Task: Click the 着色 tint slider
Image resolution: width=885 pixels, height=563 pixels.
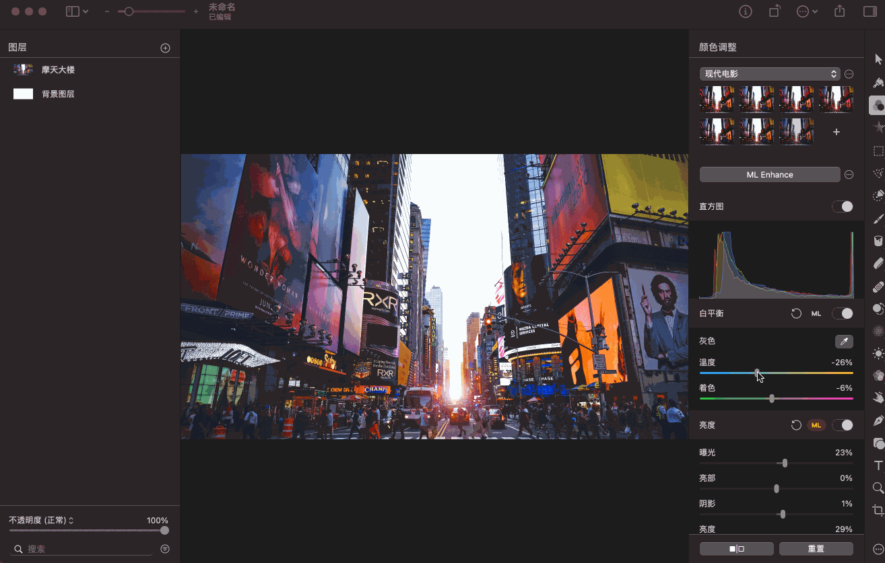Action: click(x=777, y=398)
